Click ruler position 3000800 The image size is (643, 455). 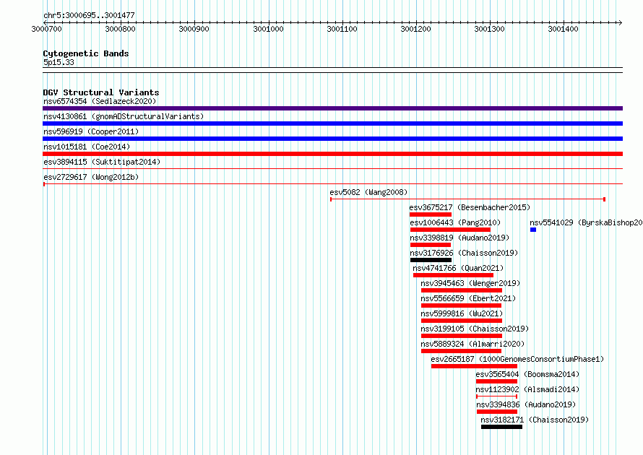point(120,29)
